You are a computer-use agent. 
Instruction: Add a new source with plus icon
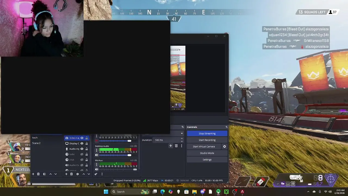point(66,174)
